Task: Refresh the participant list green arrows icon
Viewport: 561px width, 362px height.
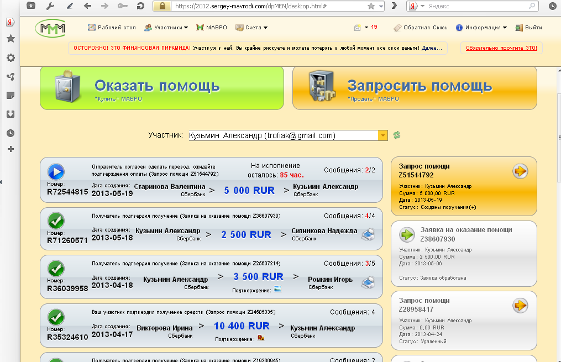Action: pyautogui.click(x=397, y=135)
